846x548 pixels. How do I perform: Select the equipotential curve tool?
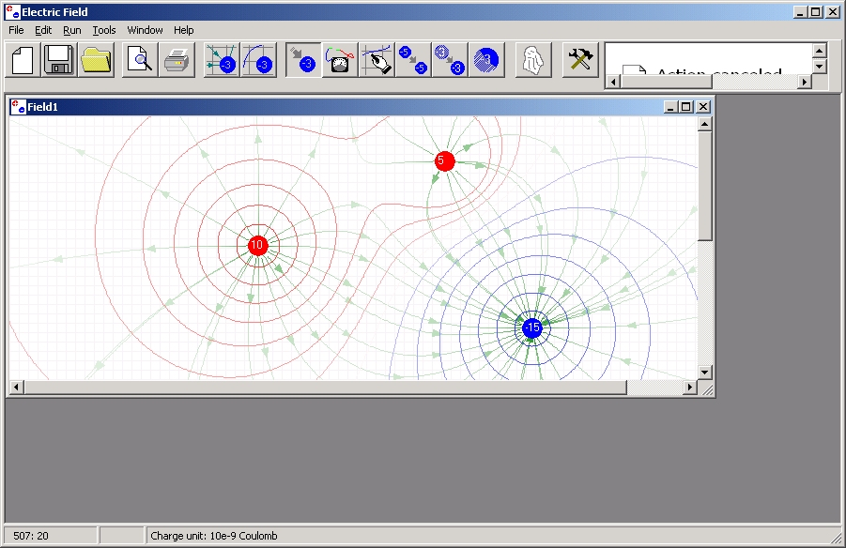tap(258, 59)
